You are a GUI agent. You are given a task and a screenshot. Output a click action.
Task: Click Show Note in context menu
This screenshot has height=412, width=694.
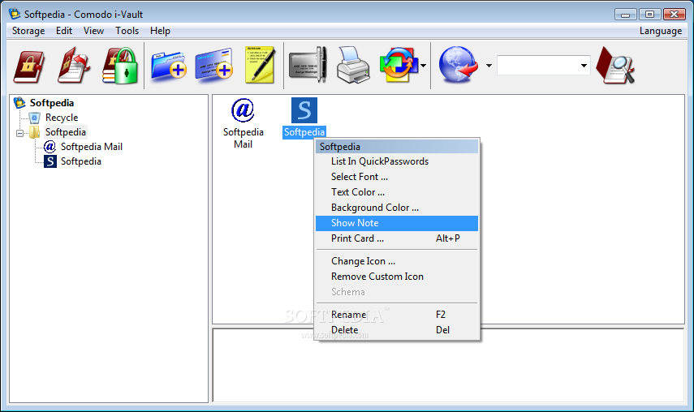click(397, 223)
